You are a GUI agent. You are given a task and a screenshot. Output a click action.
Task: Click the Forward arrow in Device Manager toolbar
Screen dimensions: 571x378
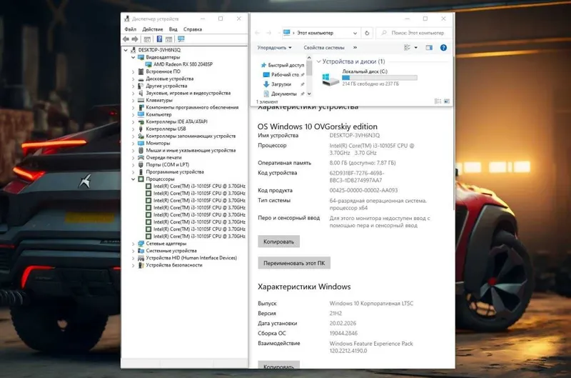135,39
